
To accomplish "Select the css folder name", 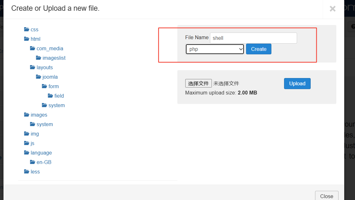I will click(x=35, y=30).
